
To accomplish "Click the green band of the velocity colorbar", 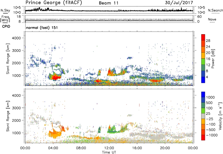I will (x=203, y=111).
